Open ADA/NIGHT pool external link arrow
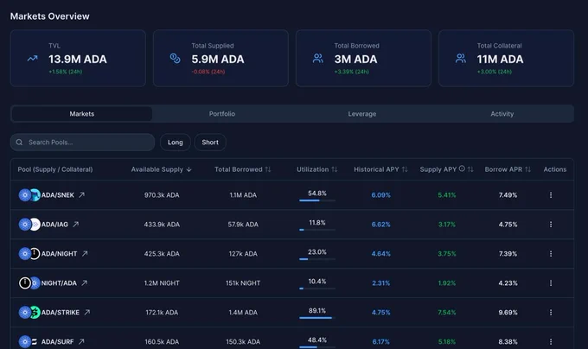Viewport: 588px width, 349px height. 85,253
